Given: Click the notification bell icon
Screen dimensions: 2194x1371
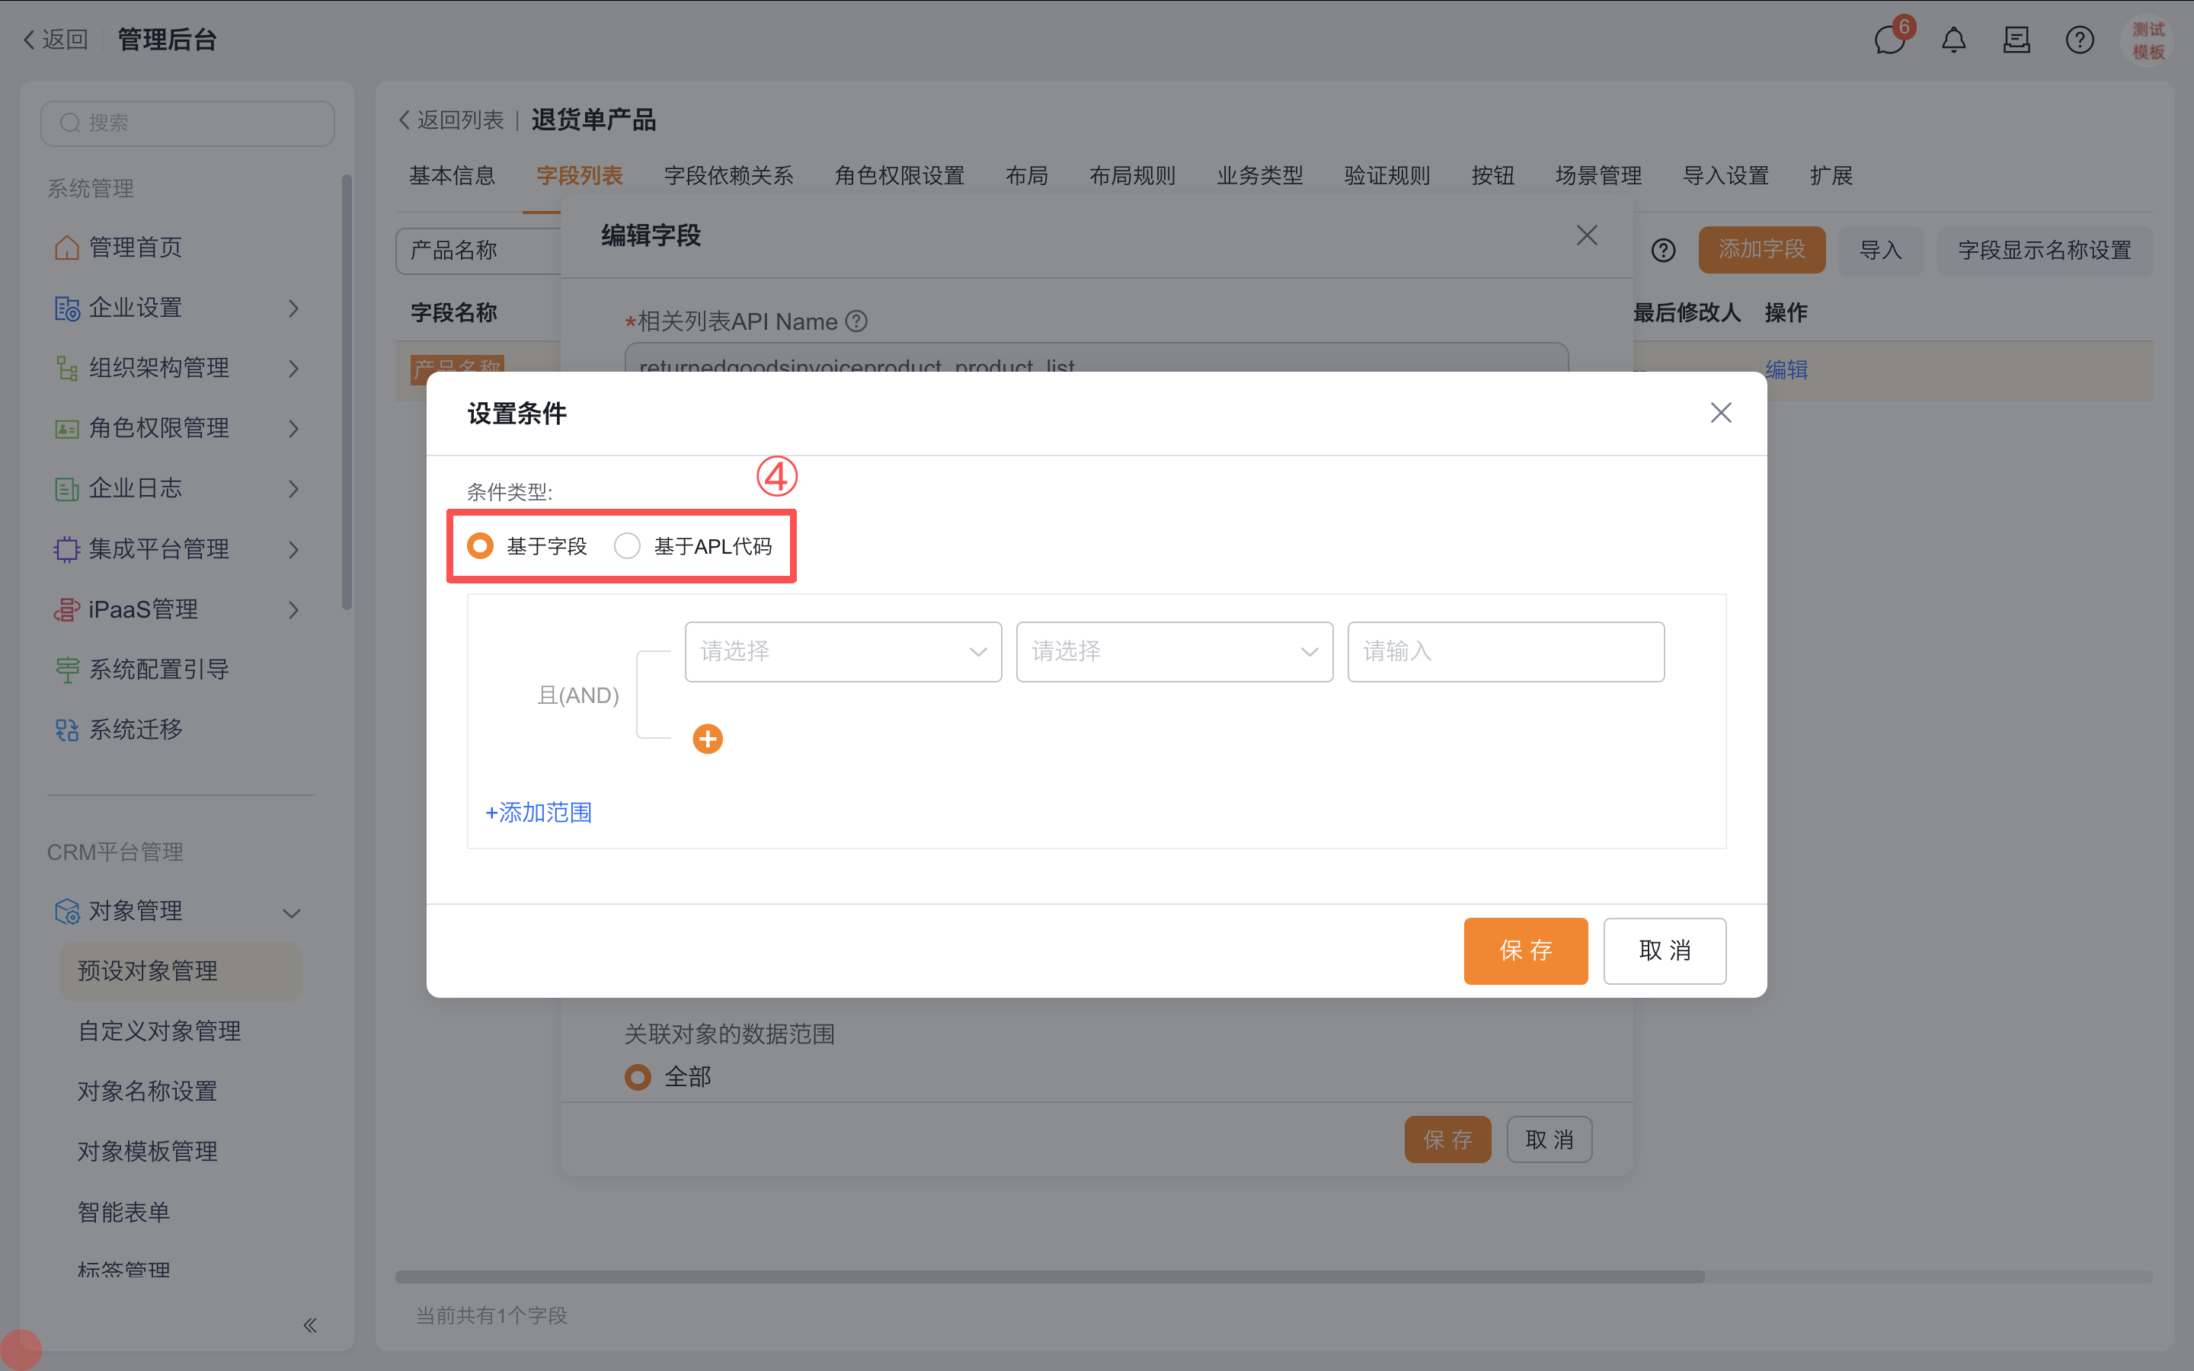Looking at the screenshot, I should coord(1954,40).
